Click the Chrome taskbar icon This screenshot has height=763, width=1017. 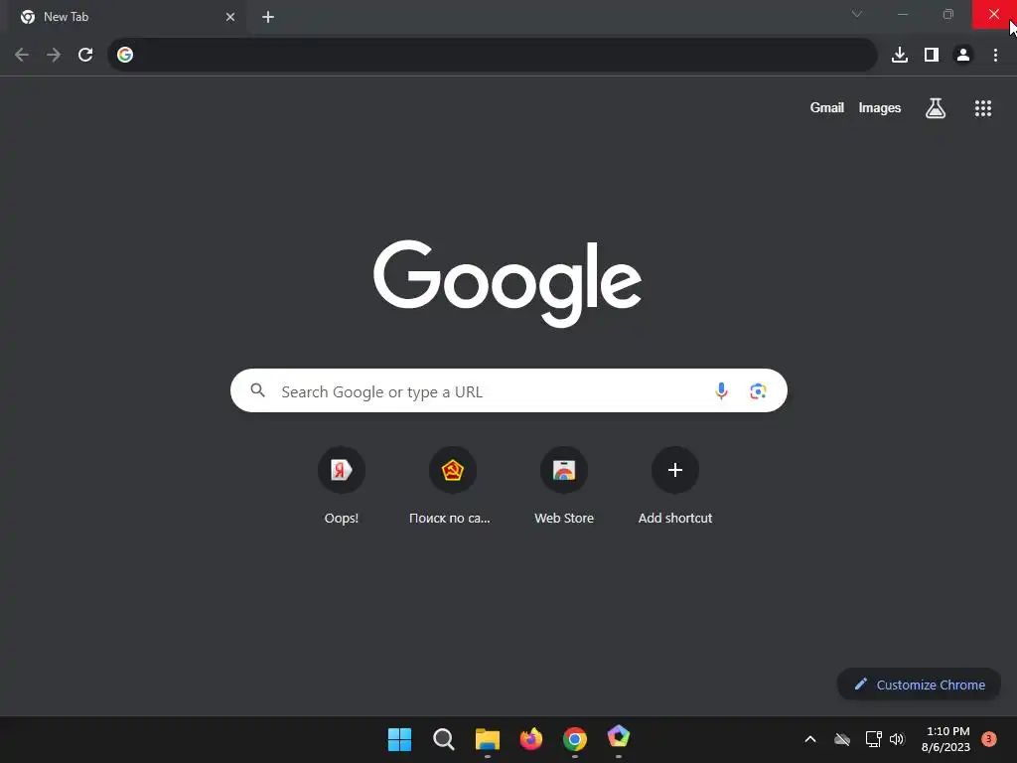coord(575,739)
